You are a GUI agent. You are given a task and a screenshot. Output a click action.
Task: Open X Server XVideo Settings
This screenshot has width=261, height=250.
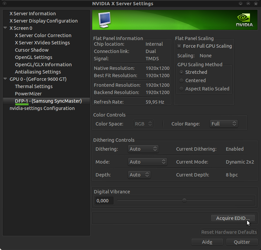coord(42,43)
